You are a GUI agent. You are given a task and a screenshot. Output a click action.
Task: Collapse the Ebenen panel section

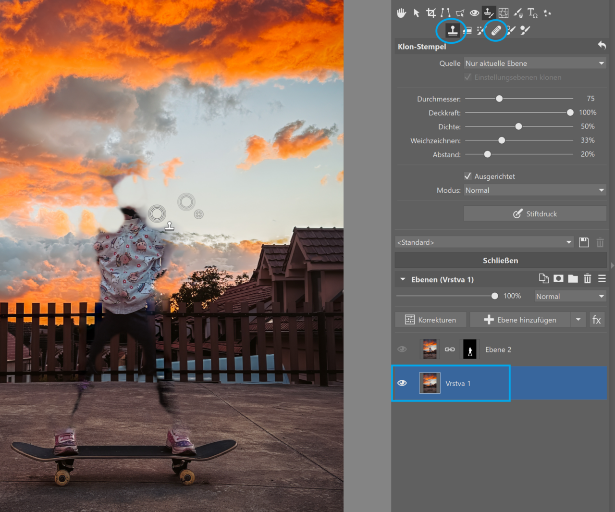(x=403, y=279)
